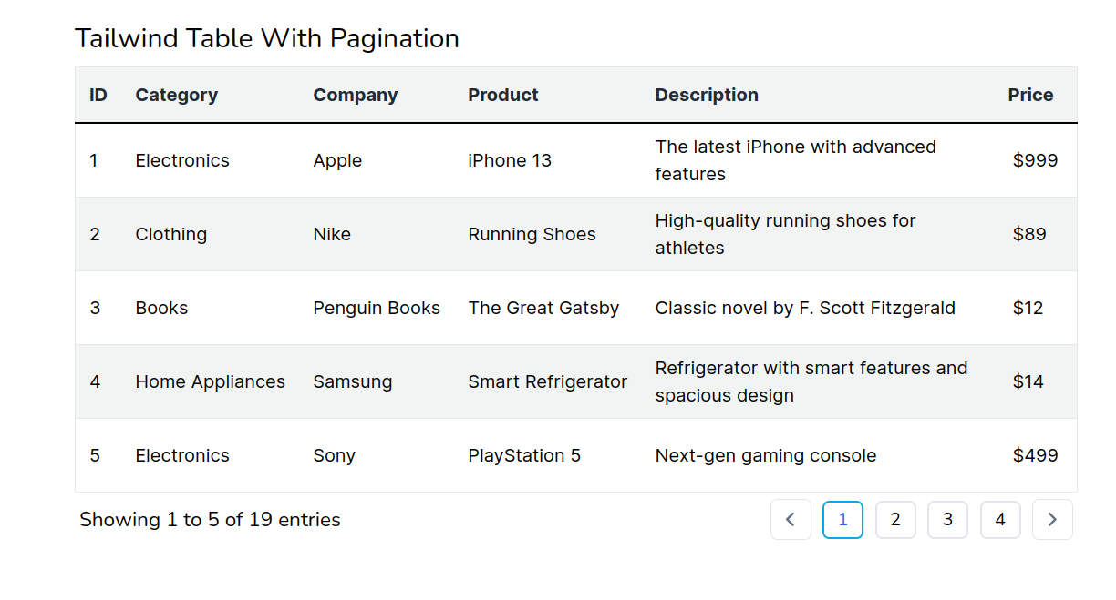Click the Company column header
1116x600 pixels.
(356, 95)
